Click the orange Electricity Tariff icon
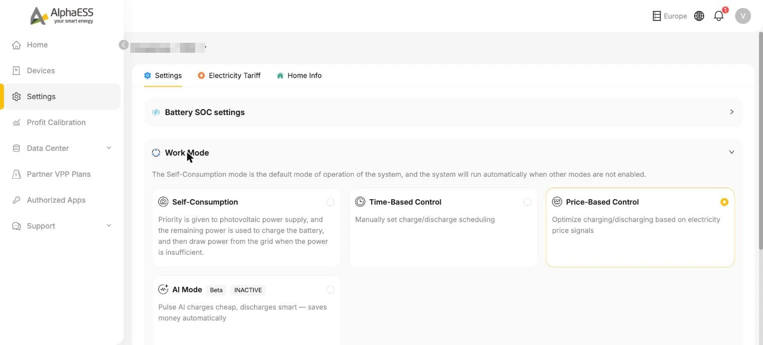Image resolution: width=763 pixels, height=345 pixels. [x=201, y=76]
